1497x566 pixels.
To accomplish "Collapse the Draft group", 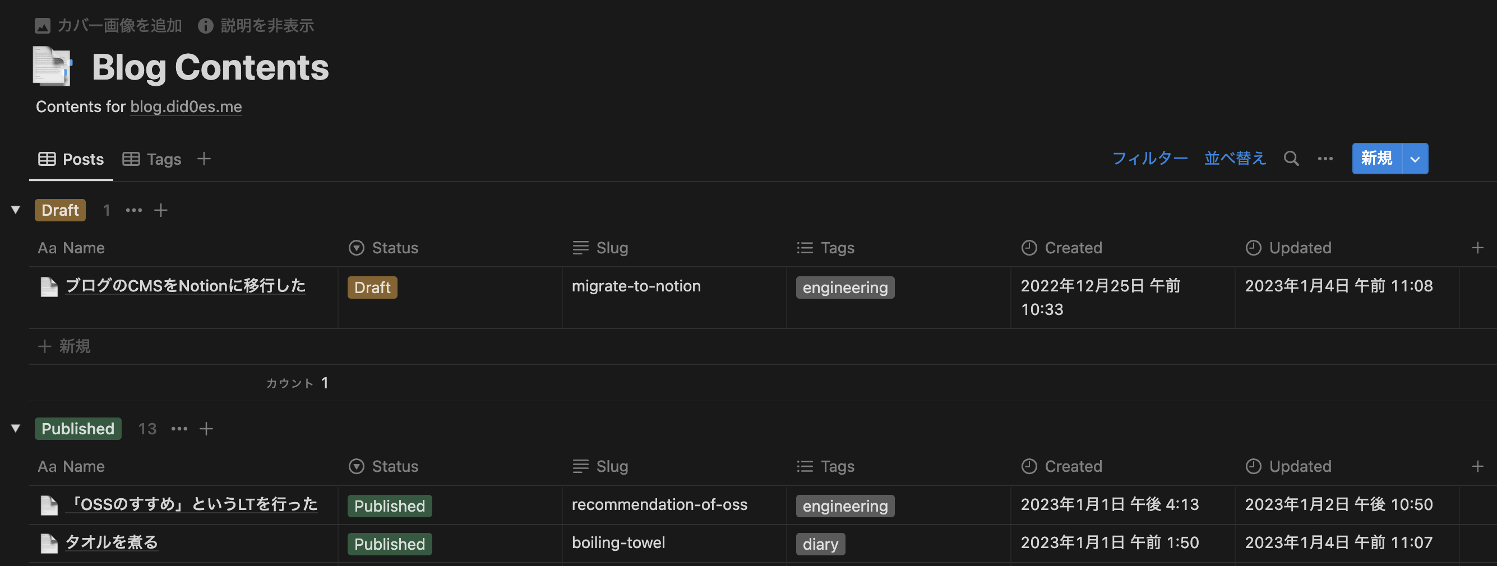I will click(16, 210).
